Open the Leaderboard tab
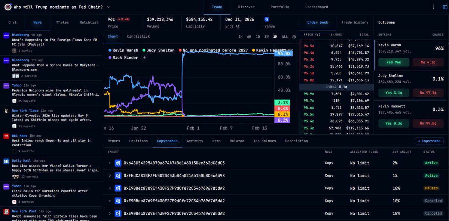 click(x=317, y=7)
